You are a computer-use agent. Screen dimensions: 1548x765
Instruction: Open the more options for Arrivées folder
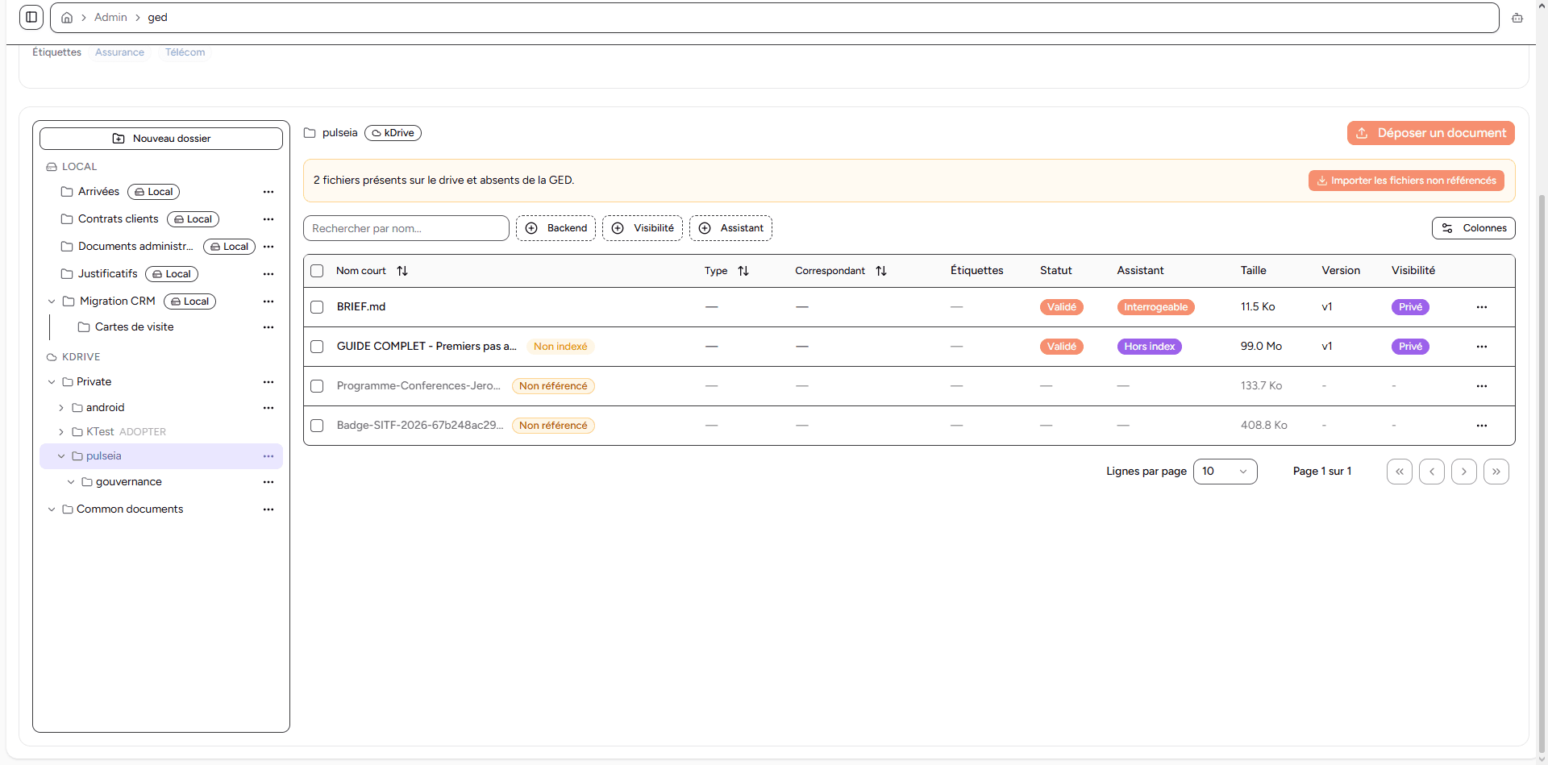click(x=268, y=192)
